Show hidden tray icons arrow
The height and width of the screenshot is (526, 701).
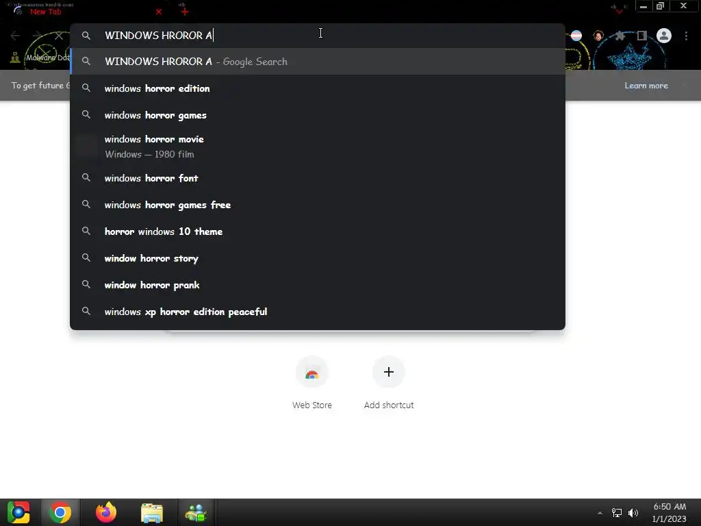[x=600, y=513]
